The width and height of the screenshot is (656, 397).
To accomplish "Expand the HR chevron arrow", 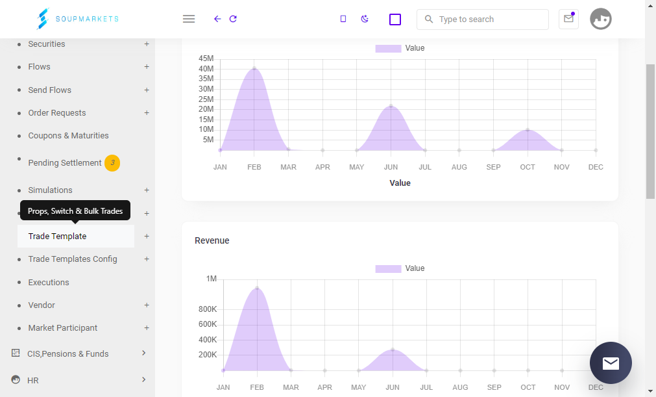I will coord(143,379).
